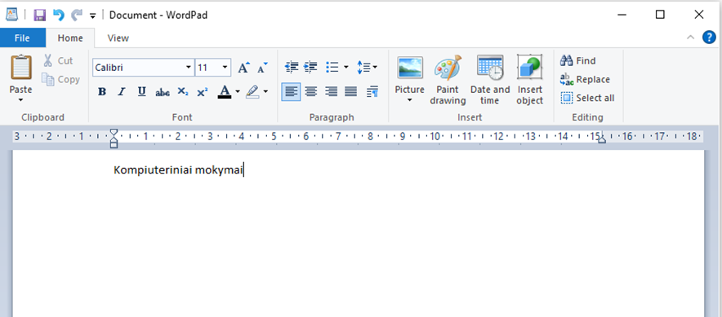This screenshot has width=722, height=317.
Task: Center-align the text
Action: [x=311, y=92]
